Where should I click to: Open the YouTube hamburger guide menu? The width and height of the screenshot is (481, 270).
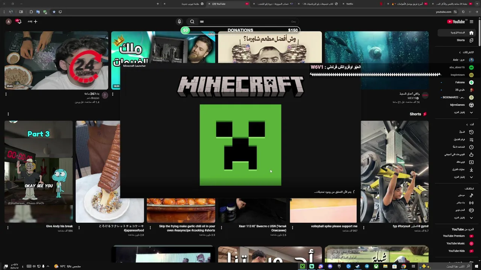point(471,21)
